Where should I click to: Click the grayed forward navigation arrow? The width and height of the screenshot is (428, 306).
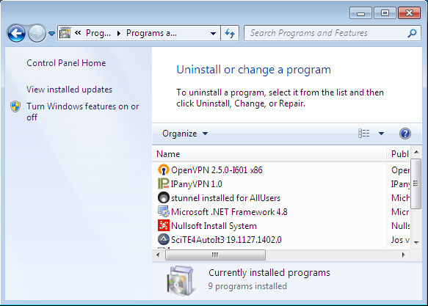37,33
